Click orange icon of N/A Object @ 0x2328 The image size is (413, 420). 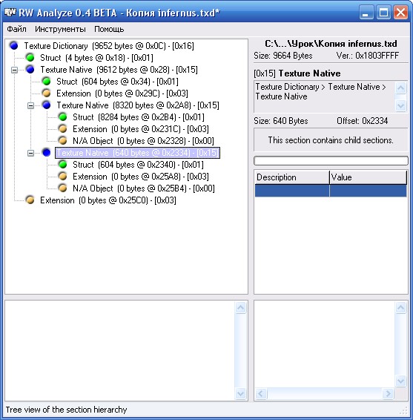(63, 141)
